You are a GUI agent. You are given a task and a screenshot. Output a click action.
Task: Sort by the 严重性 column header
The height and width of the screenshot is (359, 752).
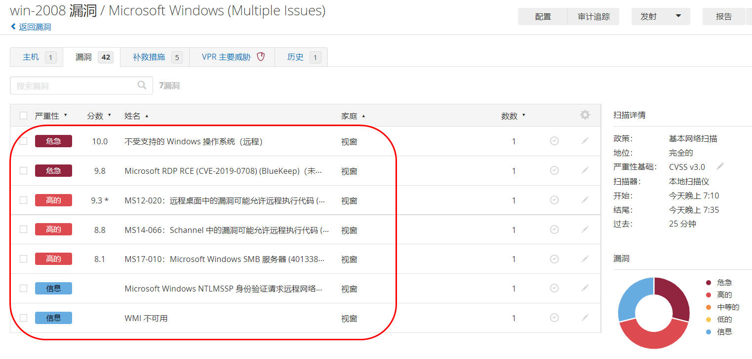[51, 116]
